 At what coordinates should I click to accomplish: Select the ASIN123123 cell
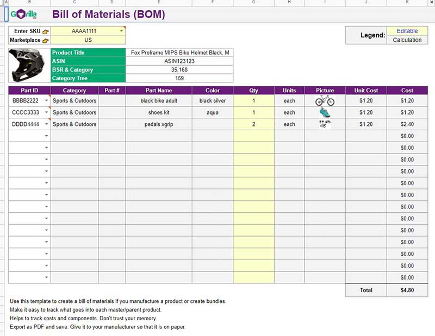coord(179,61)
